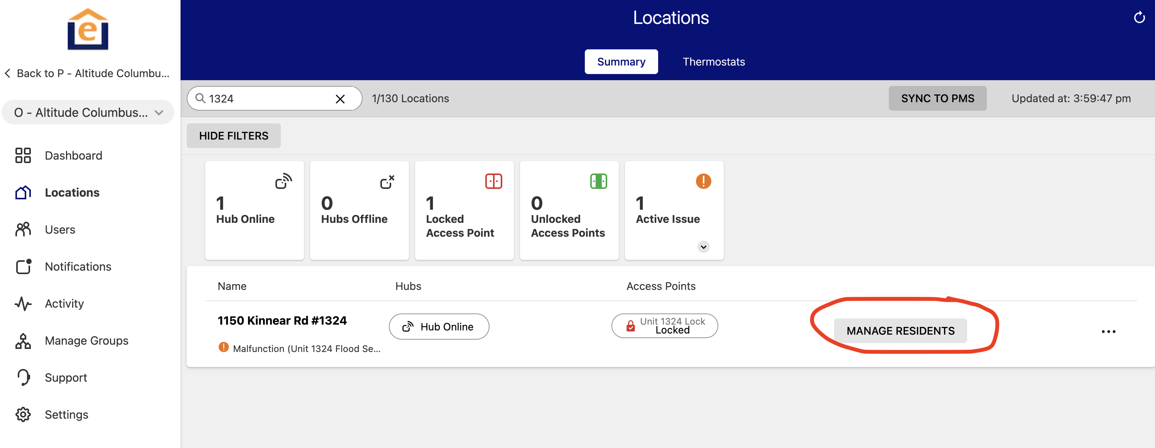Viewport: 1155px width, 448px height.
Task: Click the company house logo
Action: tap(88, 29)
